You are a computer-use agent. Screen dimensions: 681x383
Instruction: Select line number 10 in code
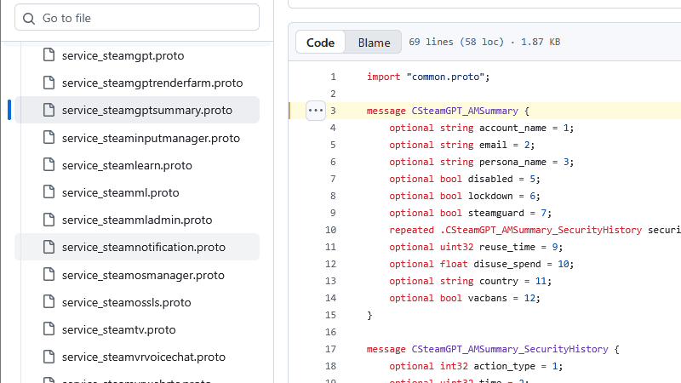[x=332, y=230]
